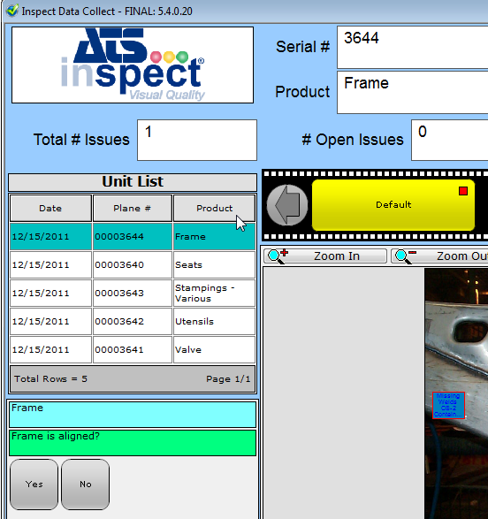Click the Zoom Out magnifier icon

pos(405,256)
